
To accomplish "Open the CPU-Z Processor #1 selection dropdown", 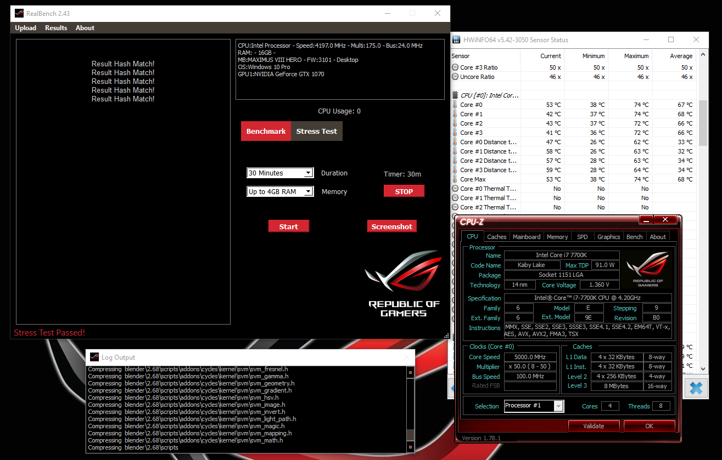I will tap(534, 406).
